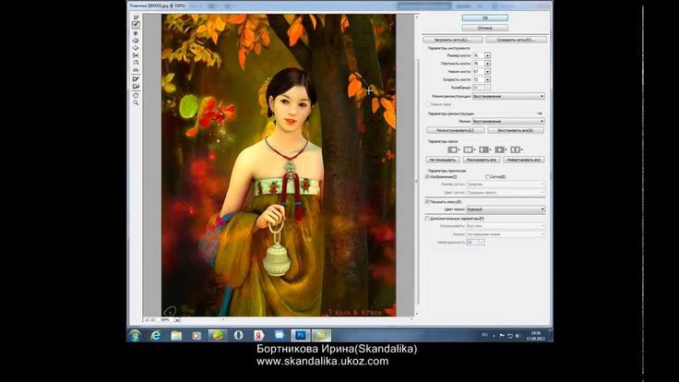Image resolution: width=679 pixels, height=382 pixels.
Task: Click the Плотность кисти value field
Action: [478, 64]
